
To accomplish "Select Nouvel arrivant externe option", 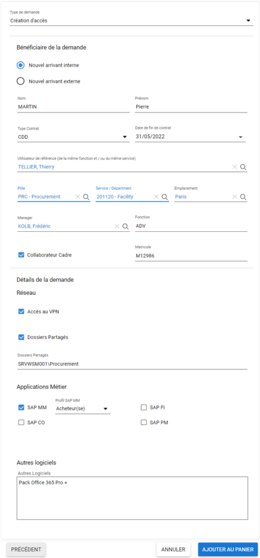I will point(21,81).
